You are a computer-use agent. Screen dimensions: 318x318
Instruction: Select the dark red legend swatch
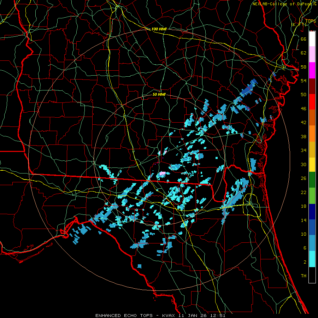tap(312, 86)
